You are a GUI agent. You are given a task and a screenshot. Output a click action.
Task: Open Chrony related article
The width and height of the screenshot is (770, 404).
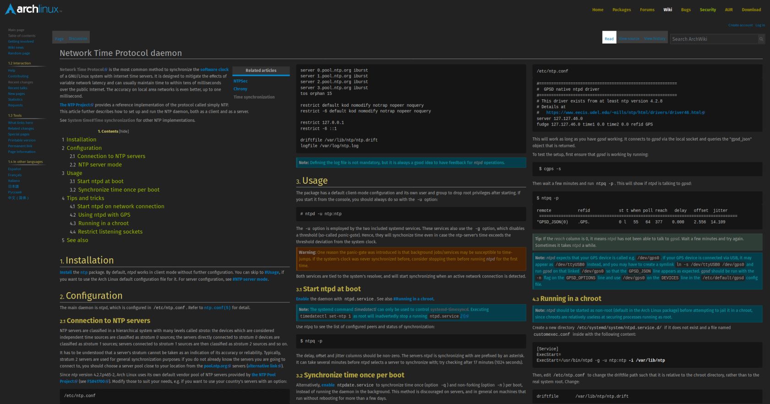(240, 89)
